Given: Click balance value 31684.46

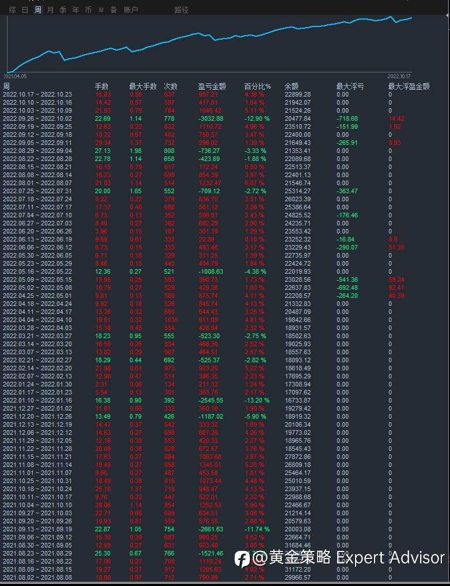Looking at the screenshot, I should (x=298, y=545).
